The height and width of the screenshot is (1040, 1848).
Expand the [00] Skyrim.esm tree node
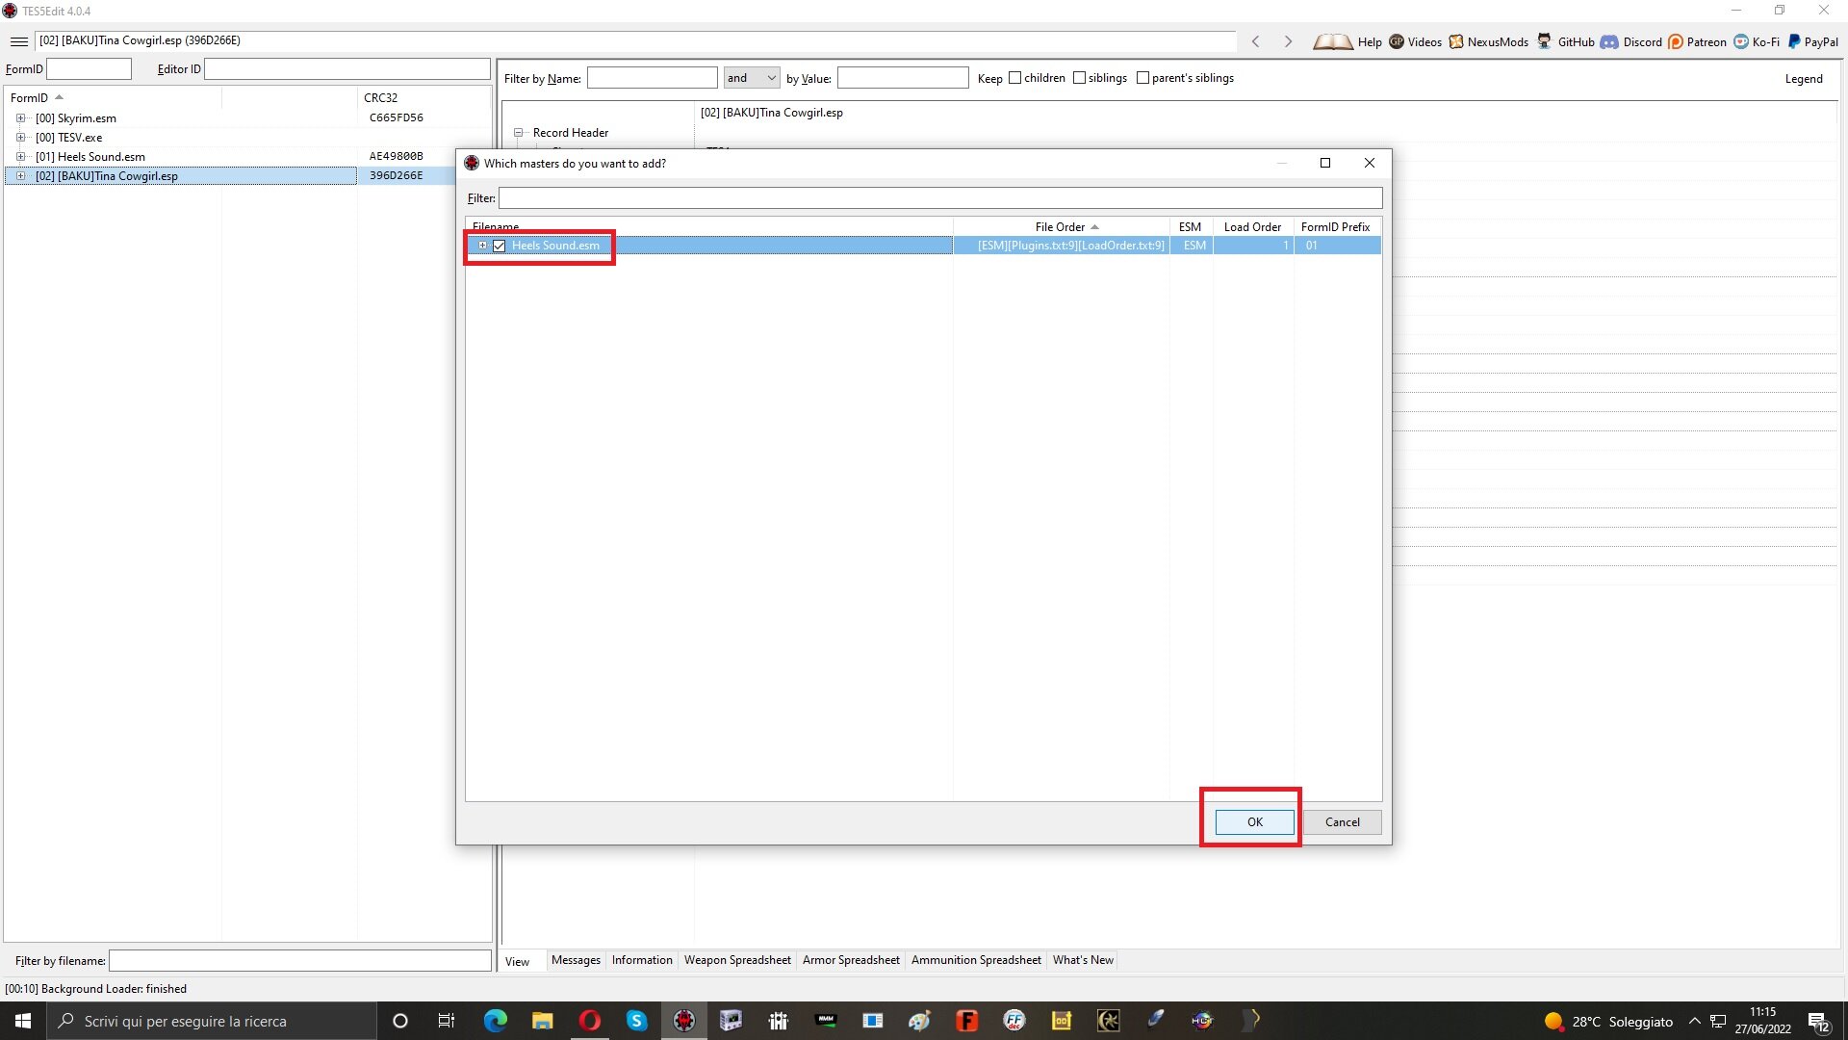pos(20,118)
